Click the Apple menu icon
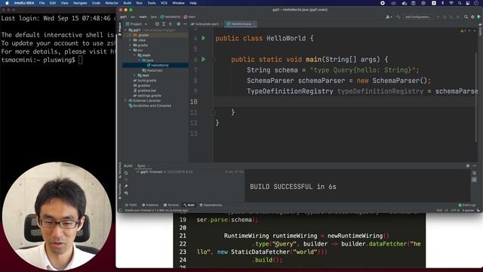Screen dimensions: 483x272 tap(7, 3)
